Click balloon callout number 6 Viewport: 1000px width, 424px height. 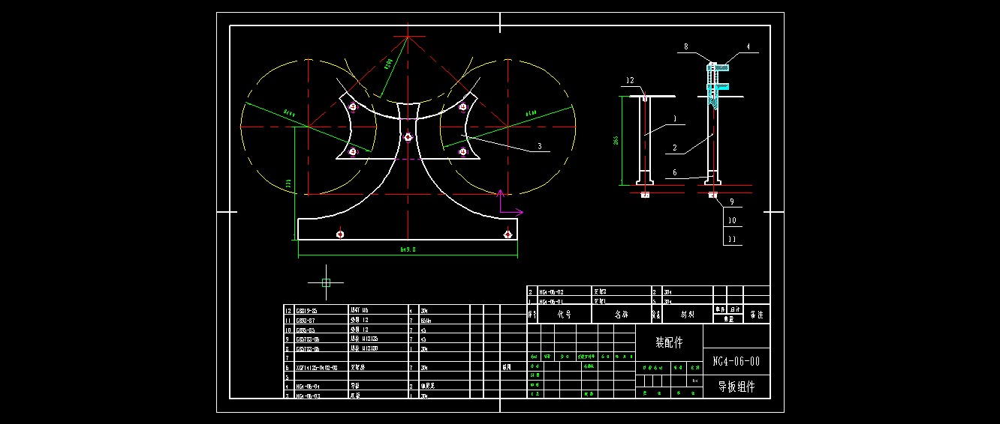(674, 172)
